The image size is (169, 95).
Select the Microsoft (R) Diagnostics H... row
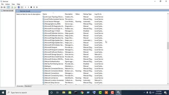coord(73,26)
